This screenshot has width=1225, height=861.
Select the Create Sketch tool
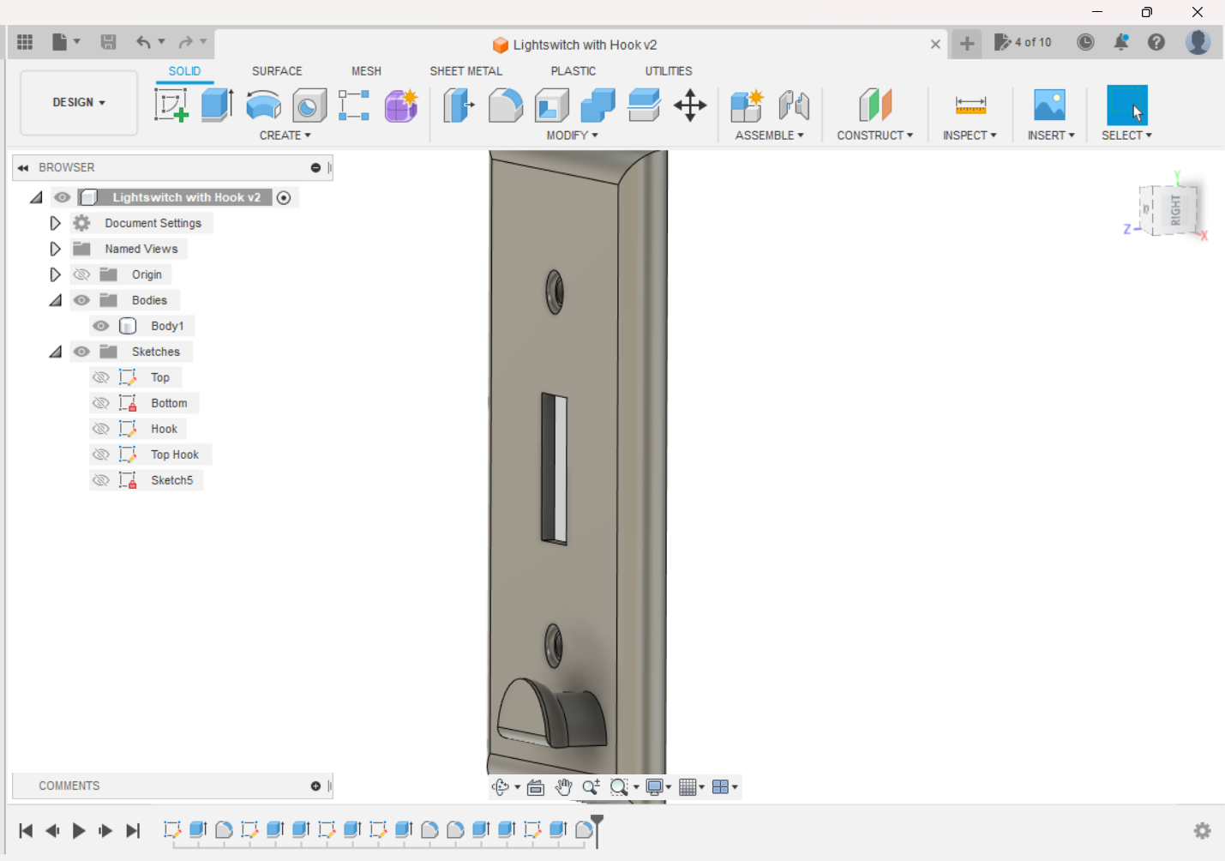pos(171,105)
